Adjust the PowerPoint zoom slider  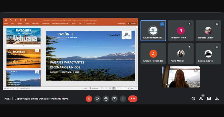pos(122,88)
